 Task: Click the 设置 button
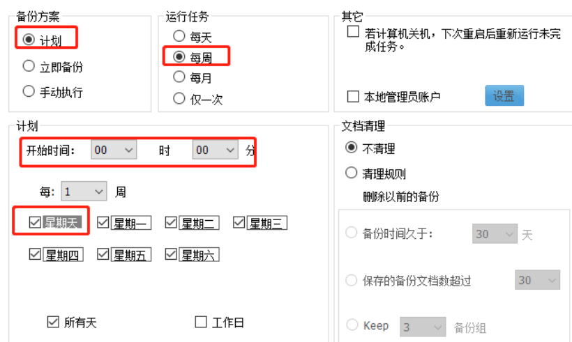(x=504, y=96)
